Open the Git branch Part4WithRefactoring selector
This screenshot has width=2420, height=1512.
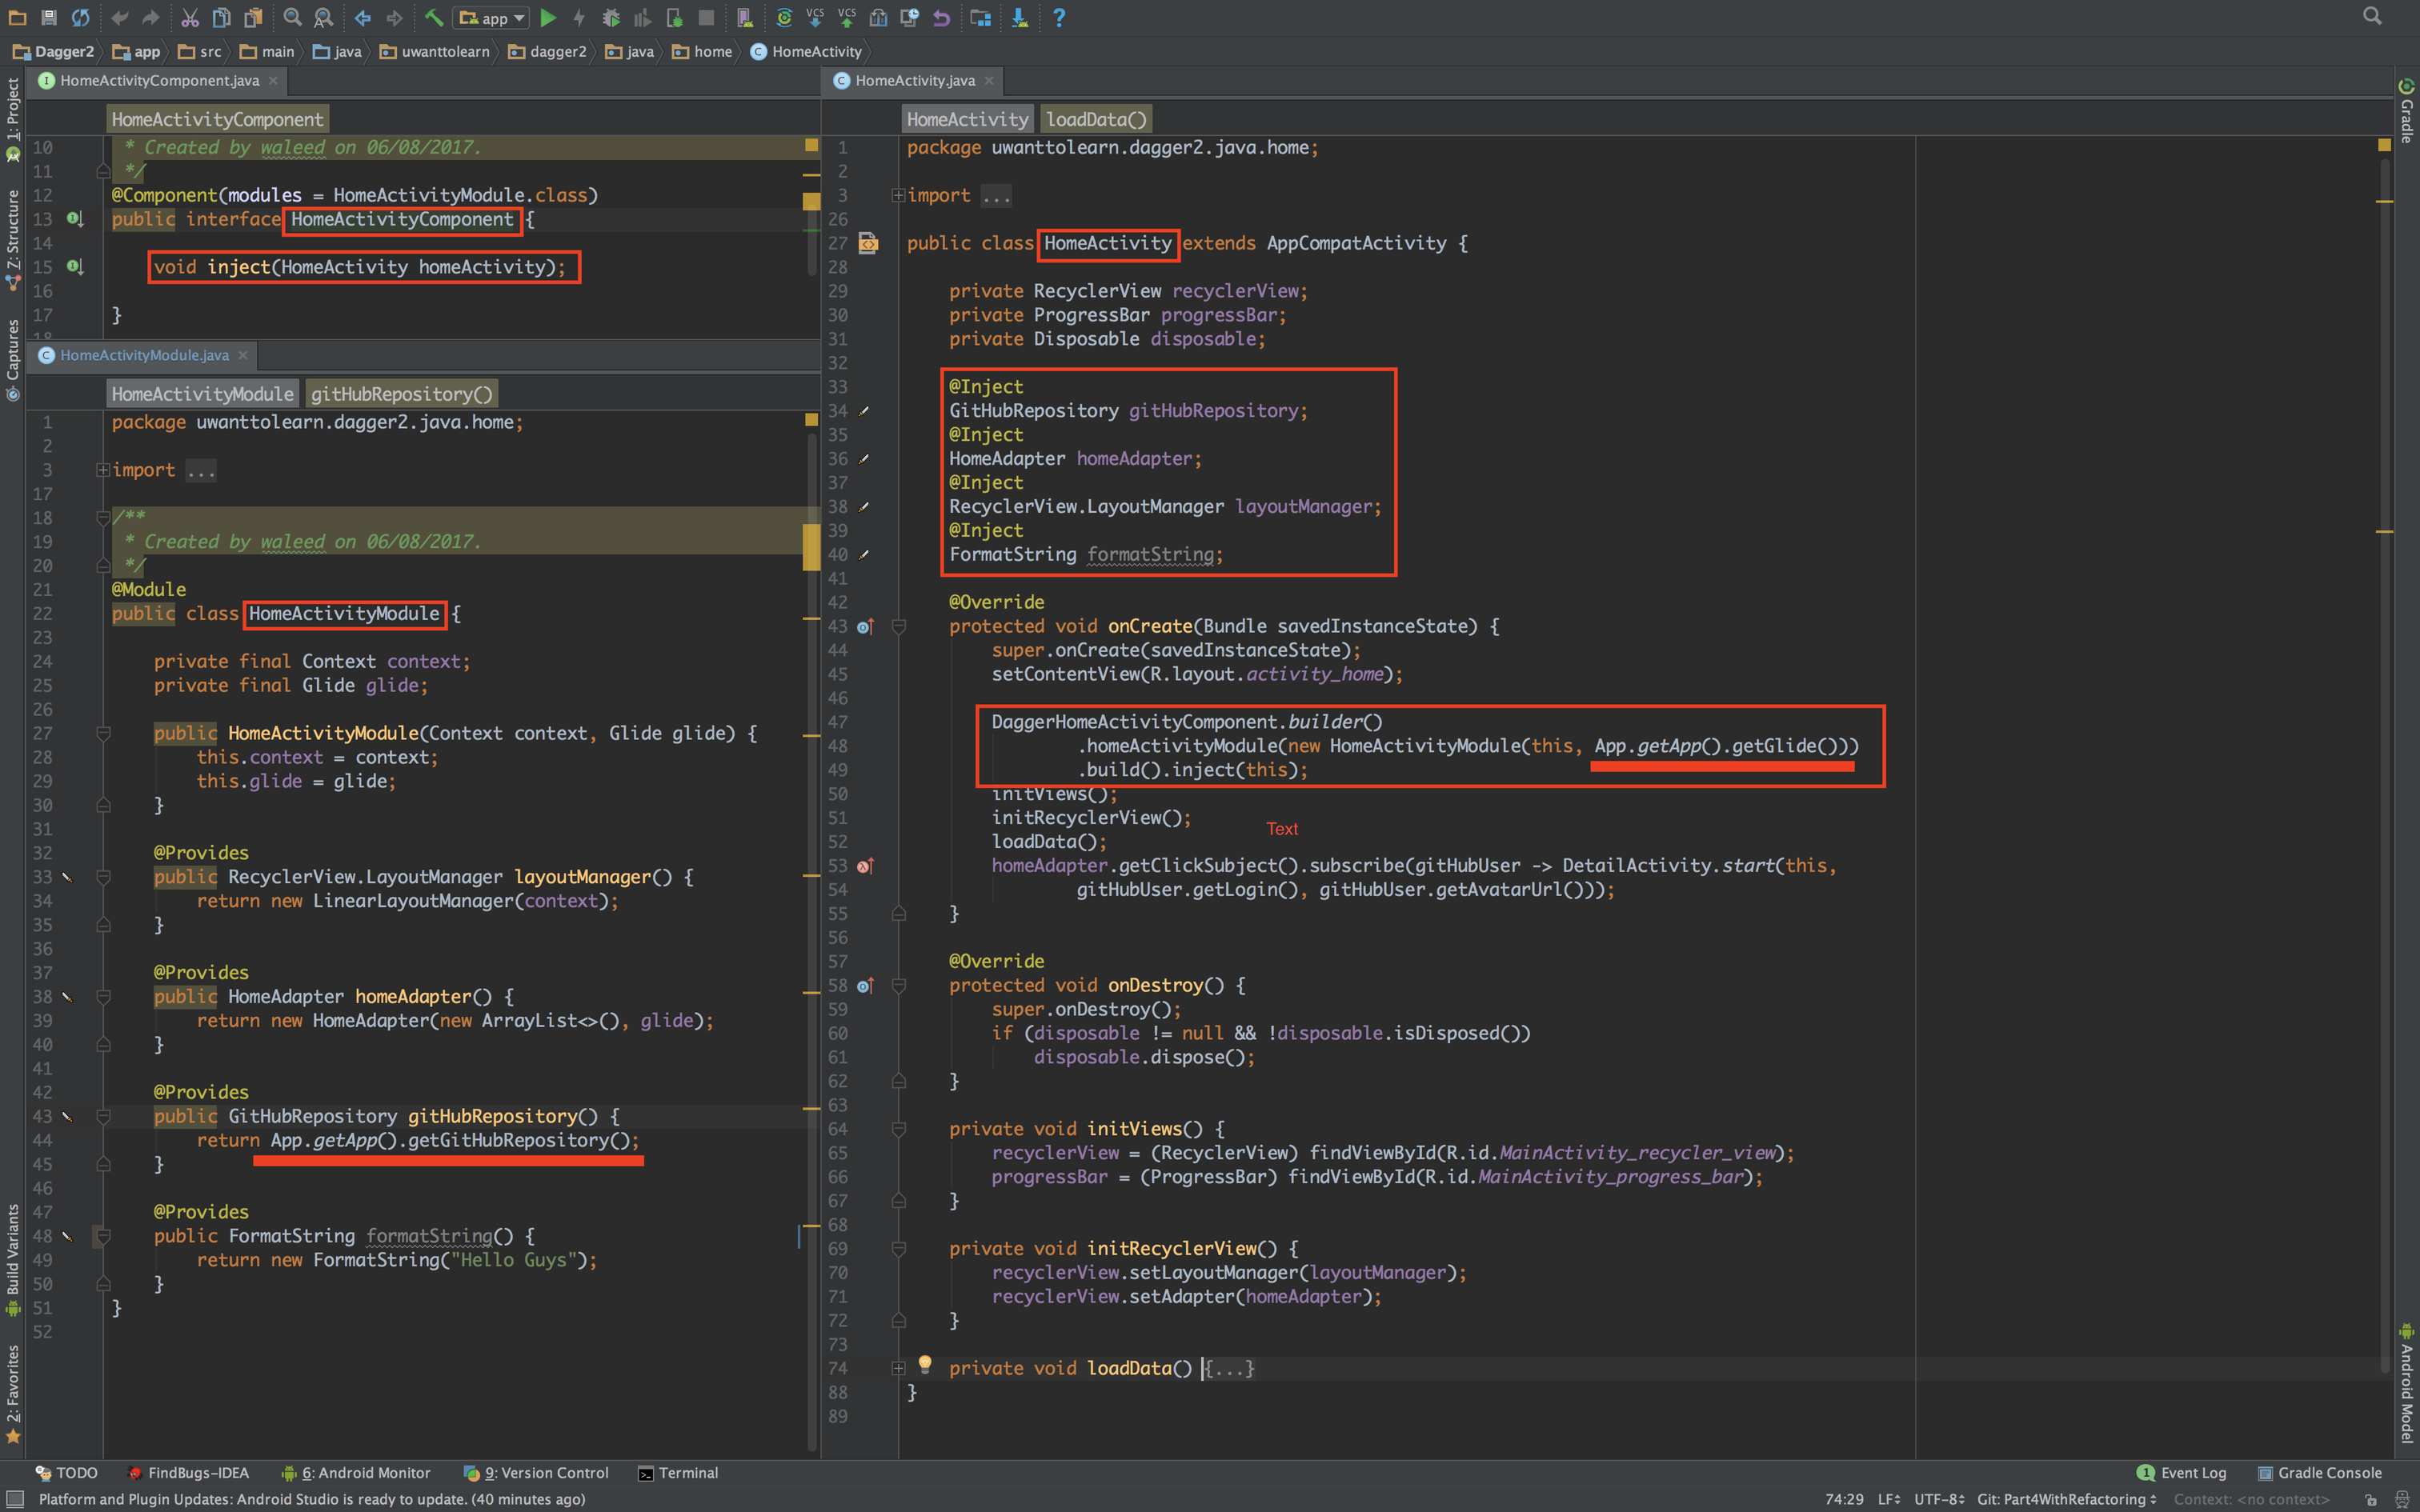(2066, 1499)
